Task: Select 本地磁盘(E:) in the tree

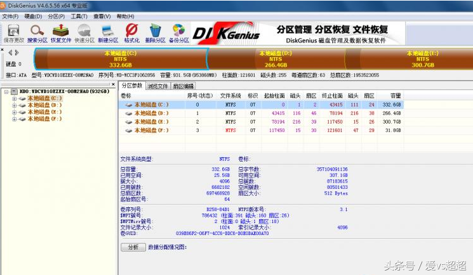Action: 44,112
